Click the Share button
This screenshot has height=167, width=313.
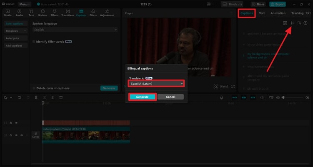tap(258, 4)
